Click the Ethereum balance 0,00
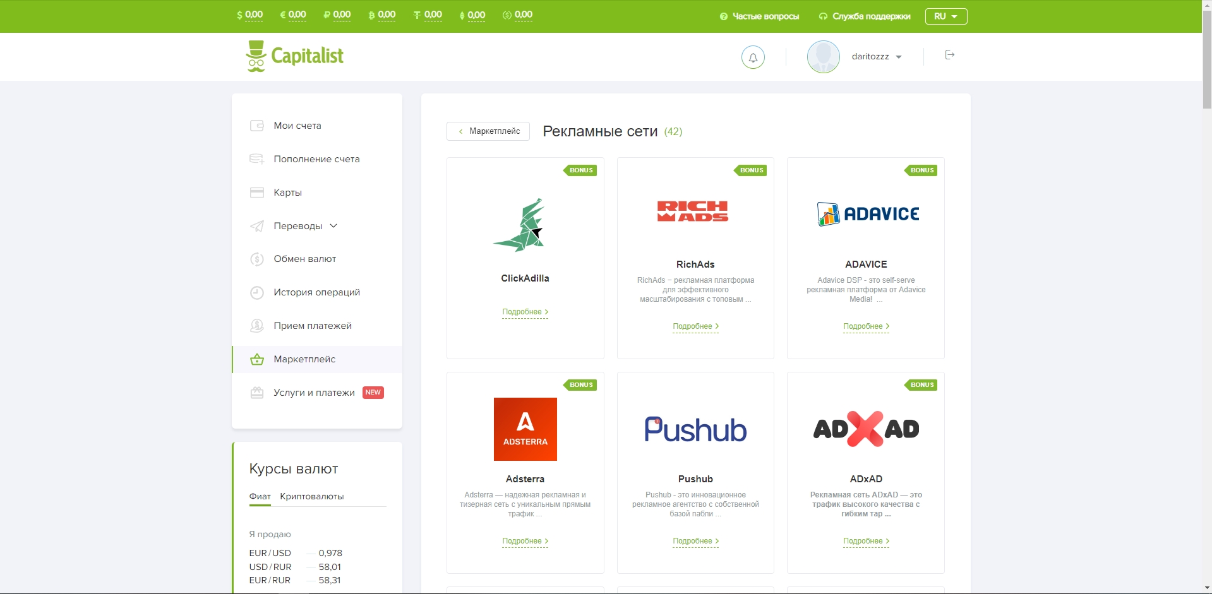This screenshot has width=1212, height=594. tap(476, 15)
